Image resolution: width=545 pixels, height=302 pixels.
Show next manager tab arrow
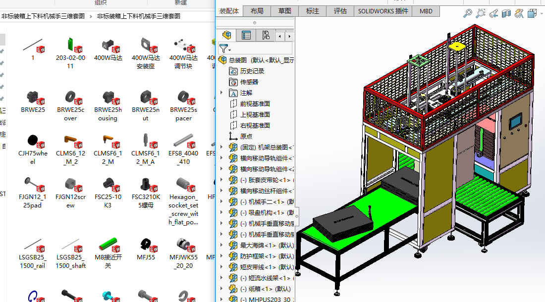tap(289, 36)
